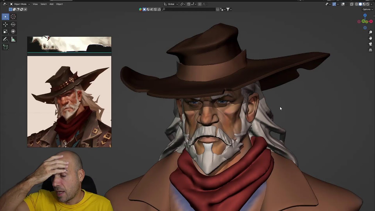Open Global transform orientation dropdown
The width and height of the screenshot is (375, 211).
coord(171,4)
